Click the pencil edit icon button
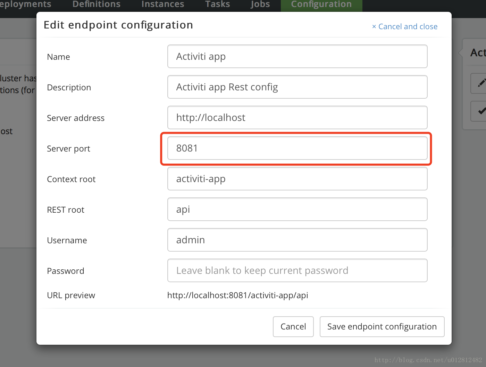 click(x=479, y=83)
